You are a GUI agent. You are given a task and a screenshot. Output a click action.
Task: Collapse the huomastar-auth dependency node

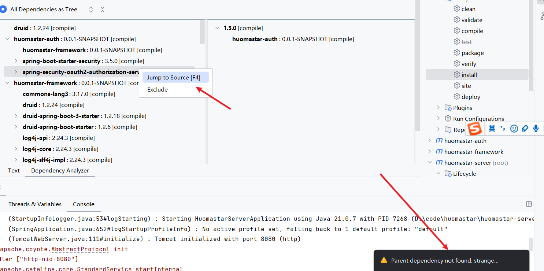(x=7, y=39)
